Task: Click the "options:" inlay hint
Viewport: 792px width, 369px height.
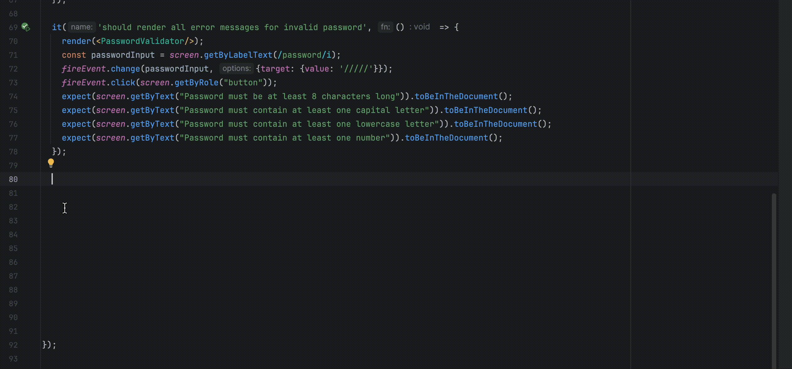Action: point(236,68)
